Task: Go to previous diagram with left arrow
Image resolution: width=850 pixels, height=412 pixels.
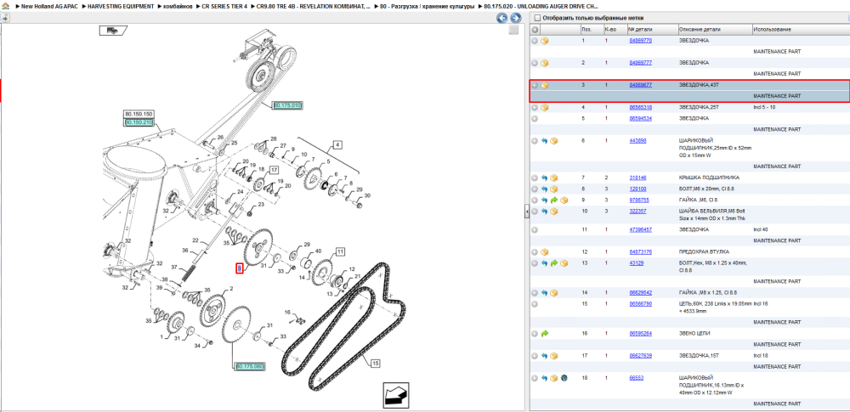Action: (x=502, y=18)
